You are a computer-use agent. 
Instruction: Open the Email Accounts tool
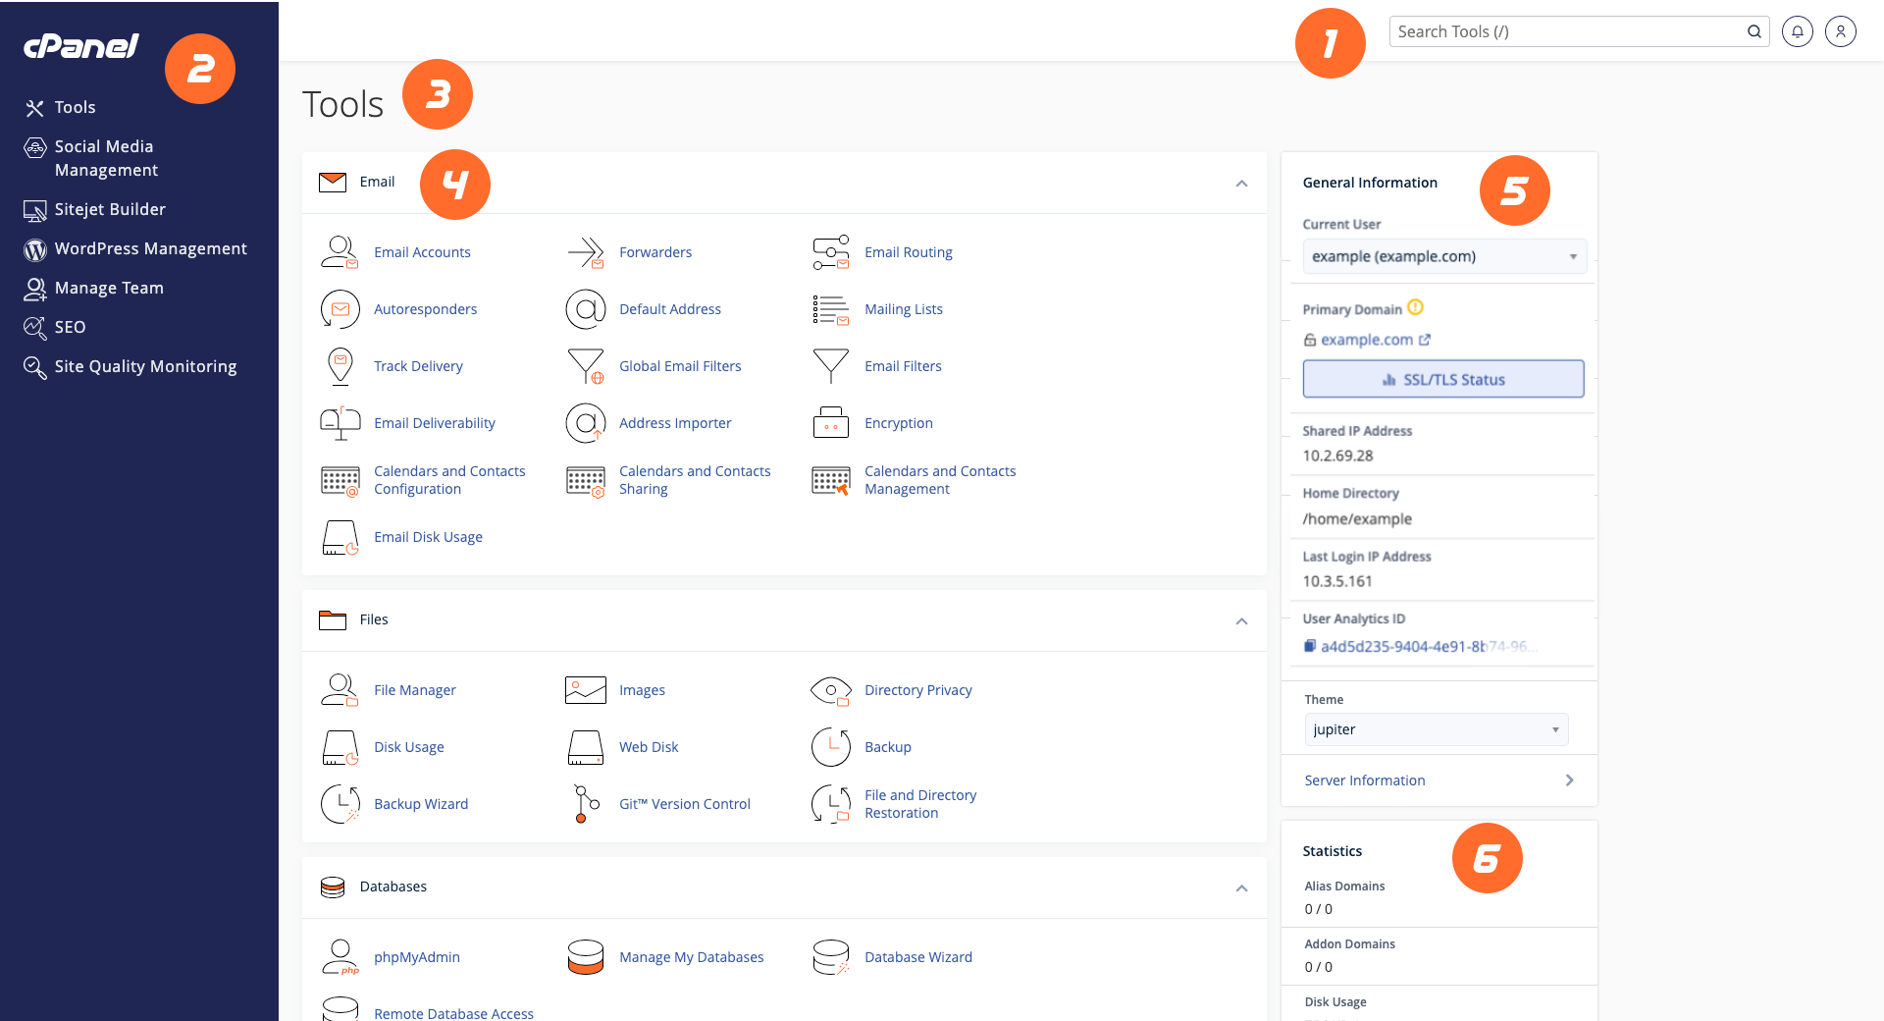click(x=422, y=251)
